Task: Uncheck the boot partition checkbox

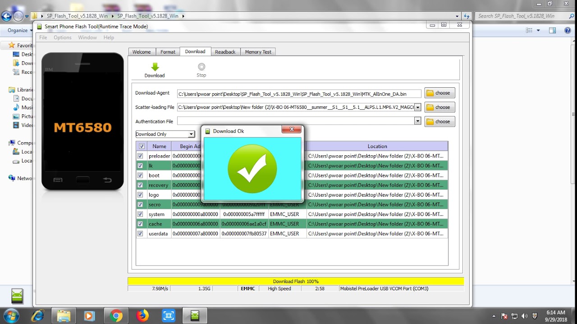Action: click(140, 175)
